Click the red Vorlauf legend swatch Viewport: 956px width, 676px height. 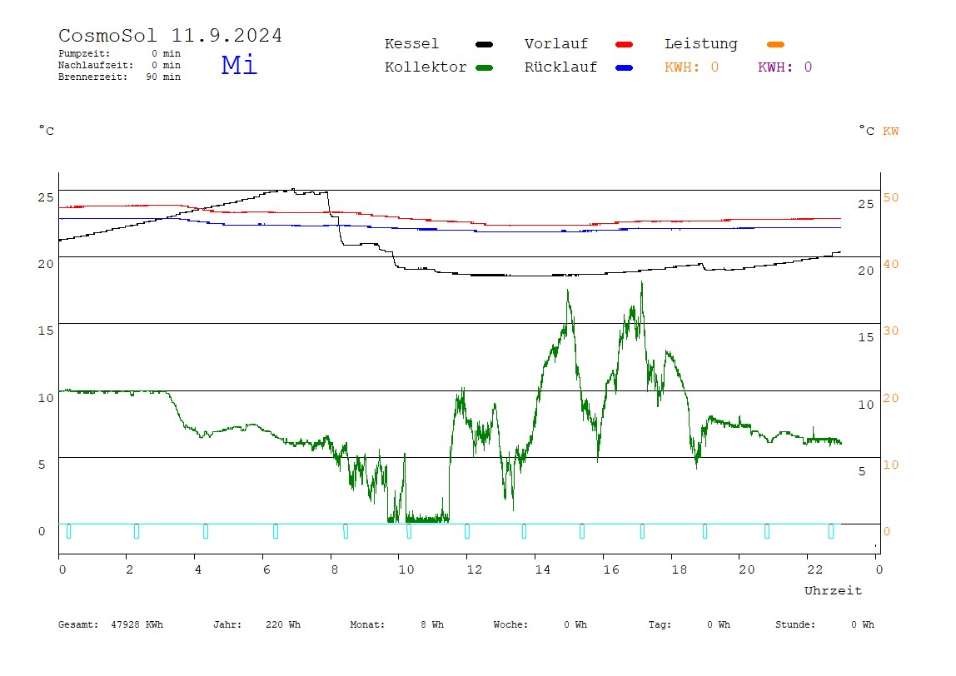[625, 44]
